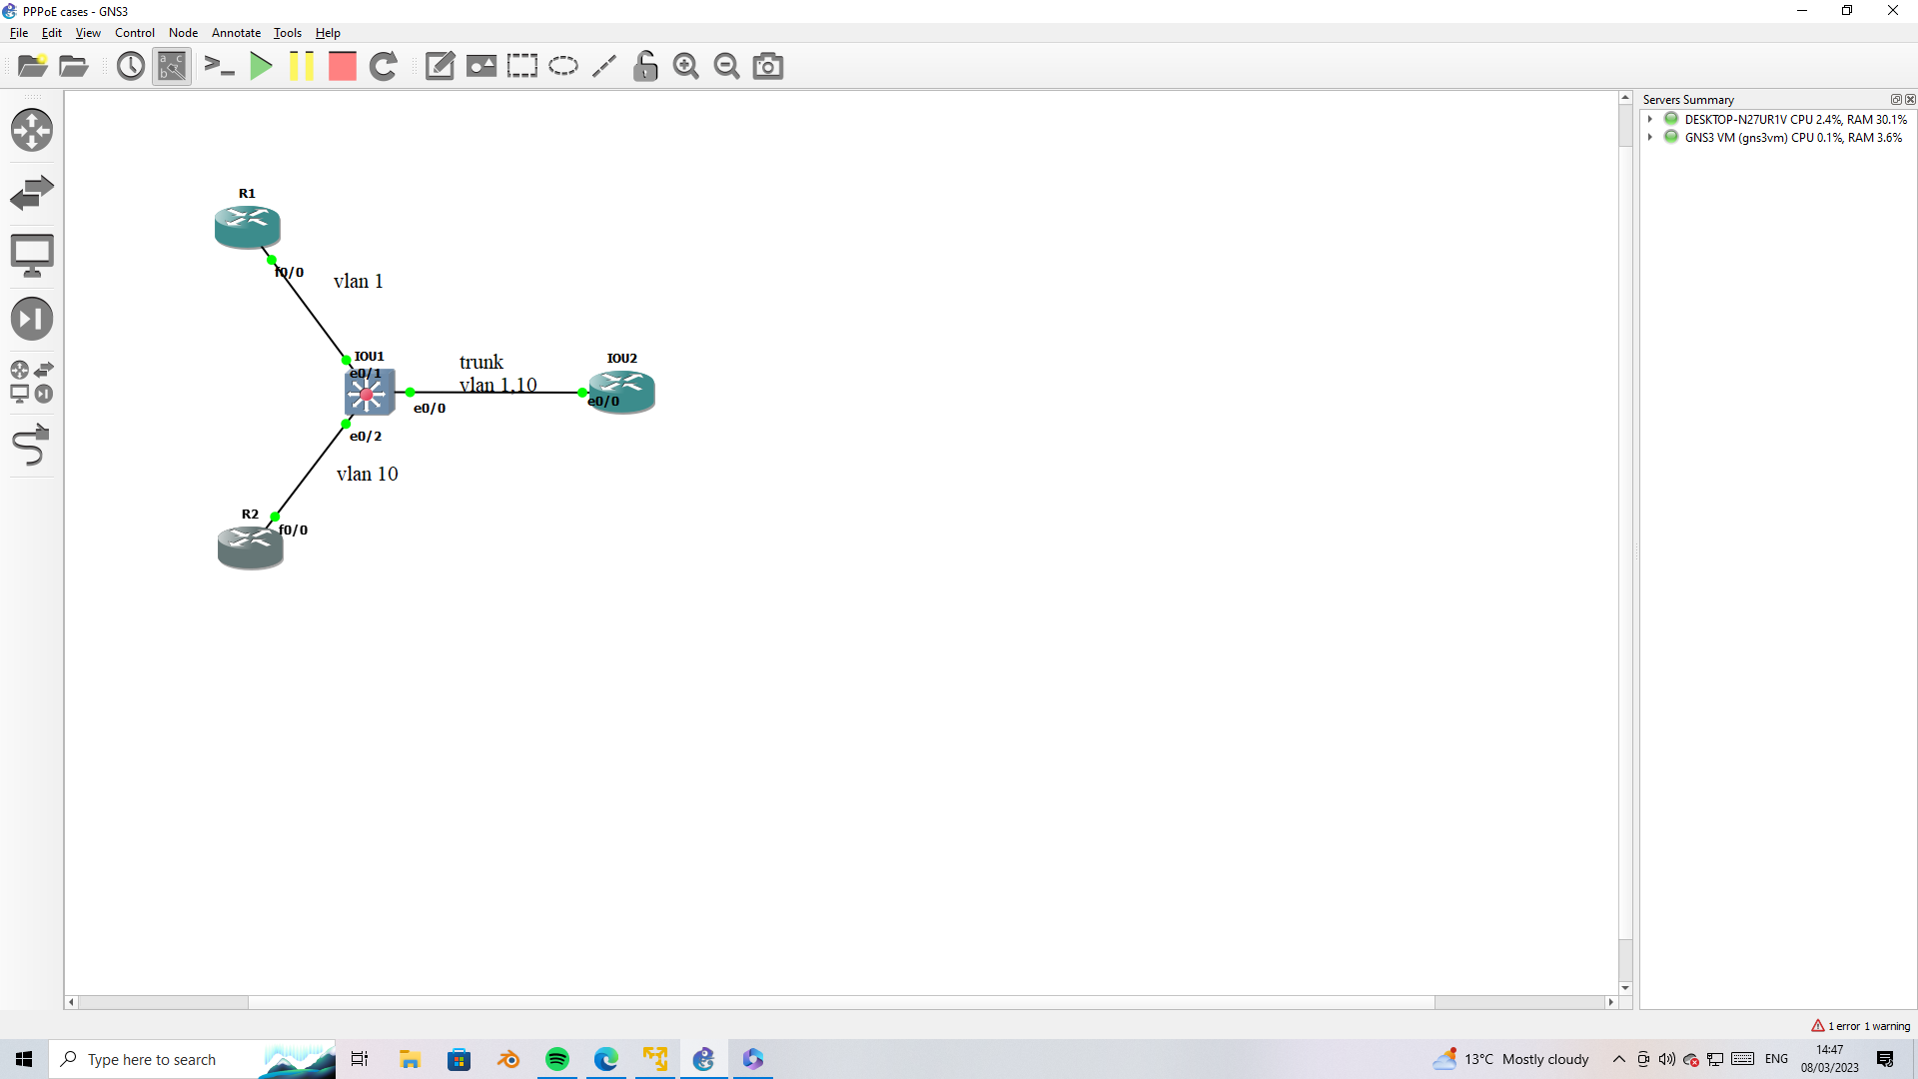Zoom in on the topology canvas

[686, 66]
